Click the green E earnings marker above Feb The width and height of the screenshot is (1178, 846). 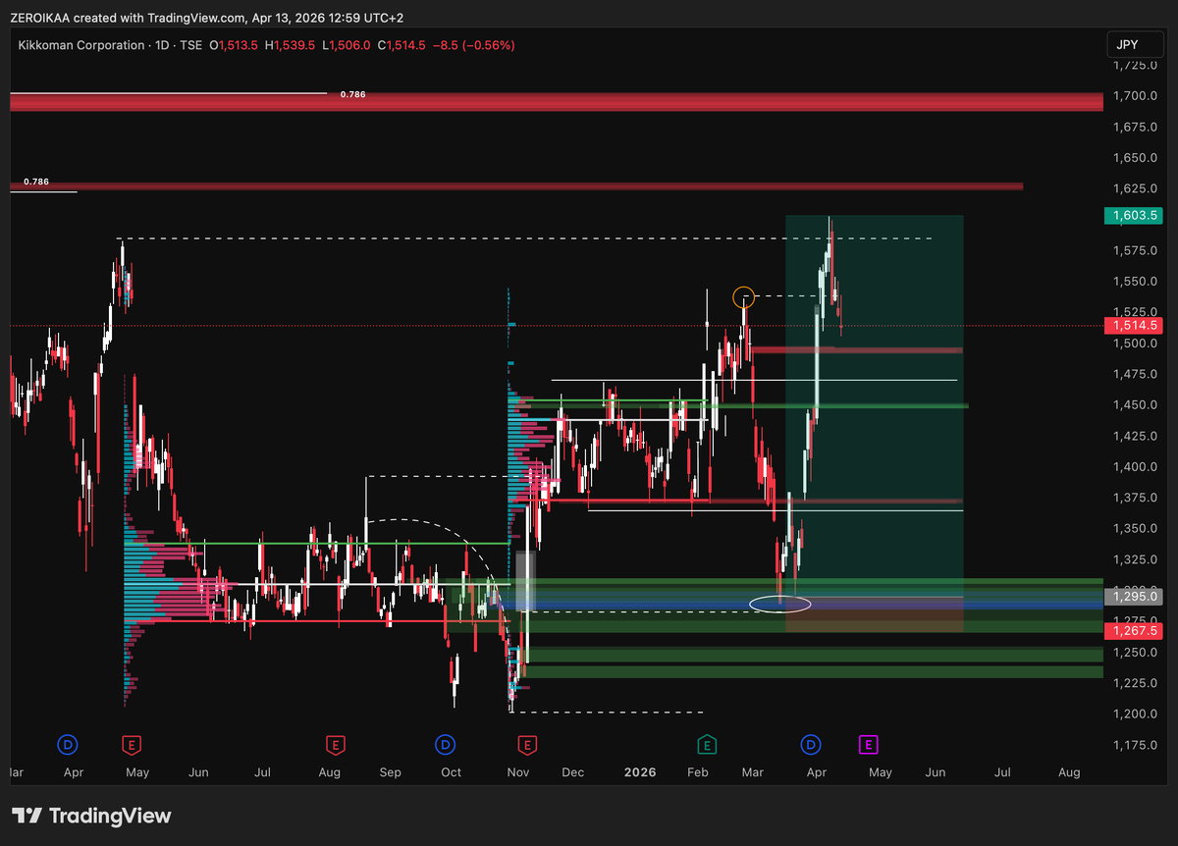coord(706,745)
